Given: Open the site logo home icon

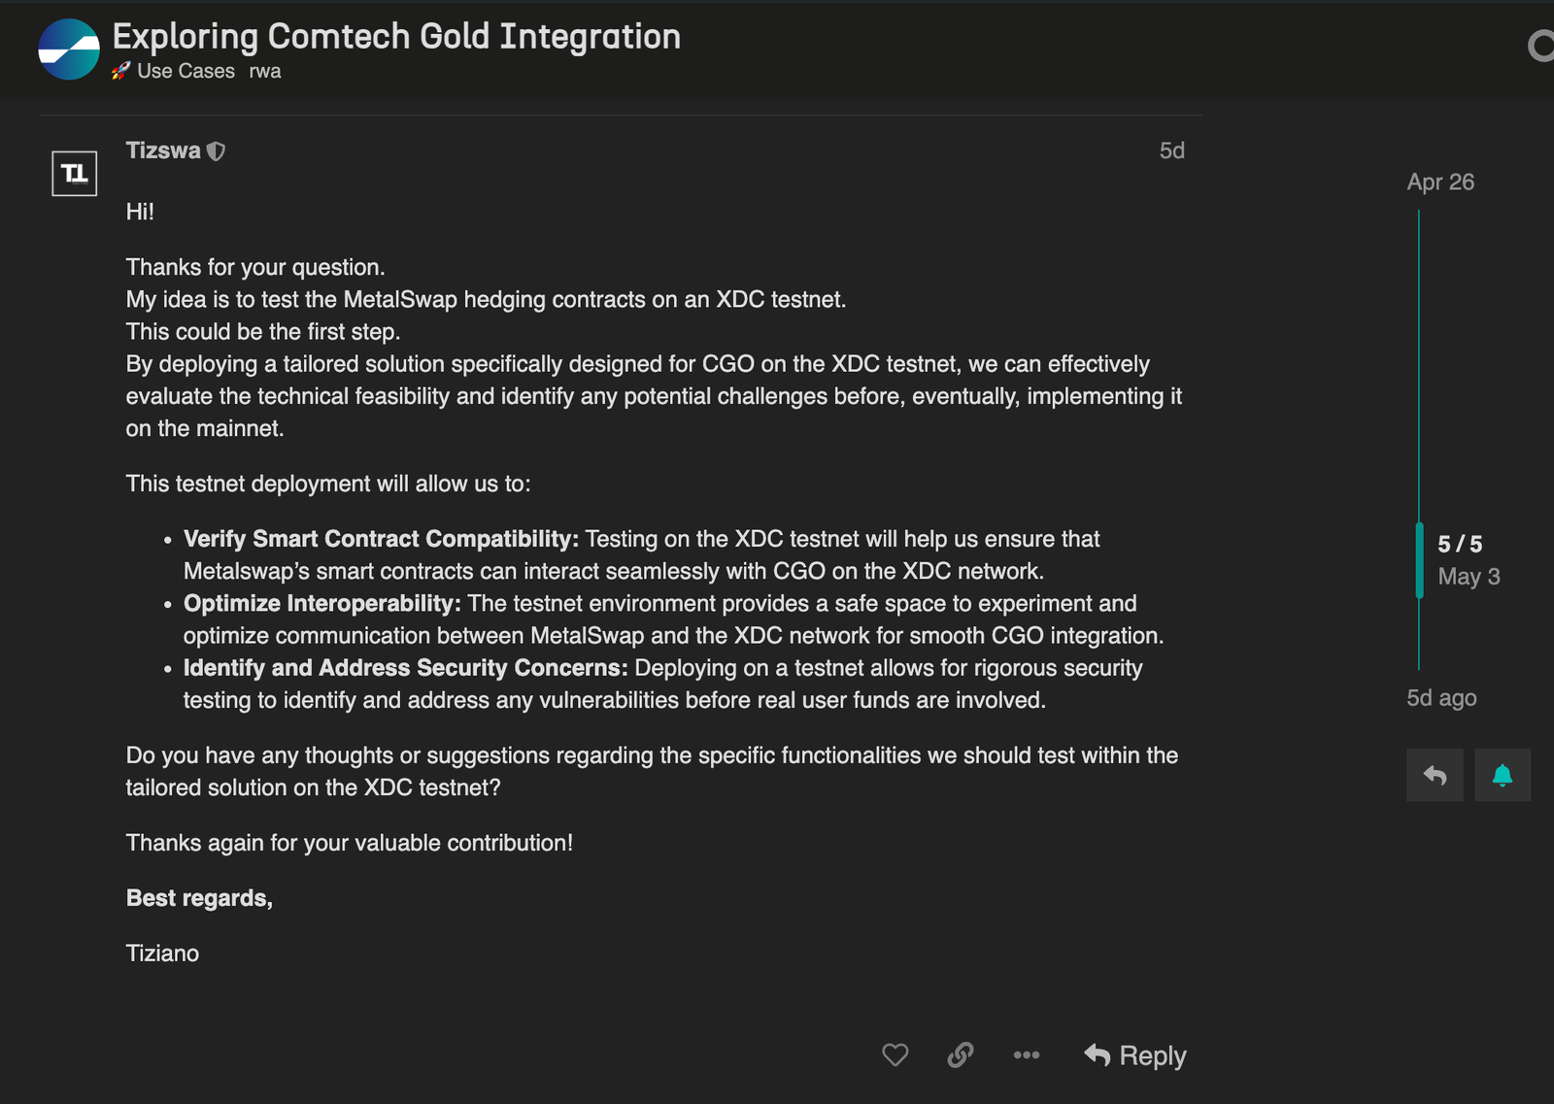Looking at the screenshot, I should (69, 50).
